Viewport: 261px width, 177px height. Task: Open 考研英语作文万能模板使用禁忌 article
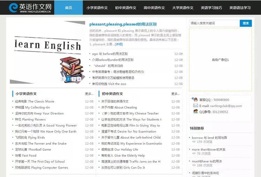point(113,78)
